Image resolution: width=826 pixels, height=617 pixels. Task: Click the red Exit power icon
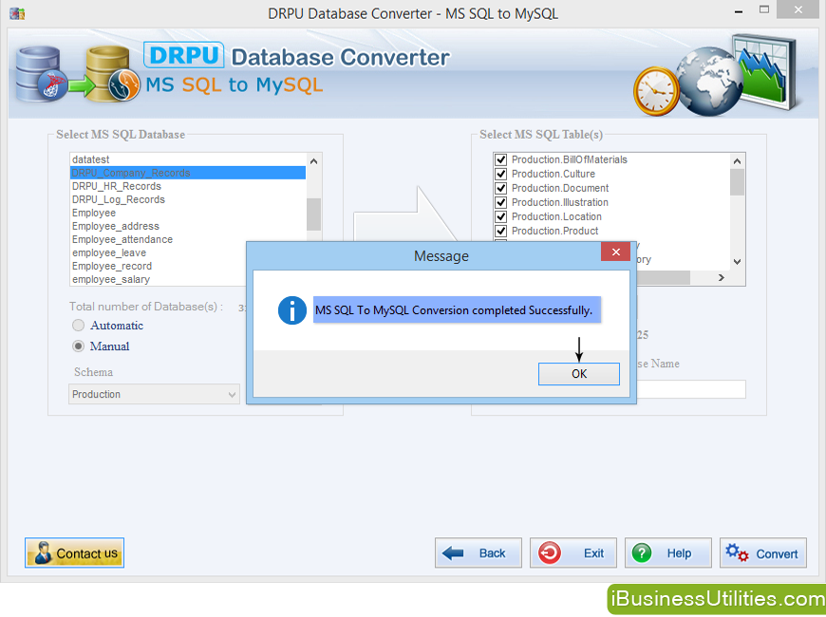(550, 552)
